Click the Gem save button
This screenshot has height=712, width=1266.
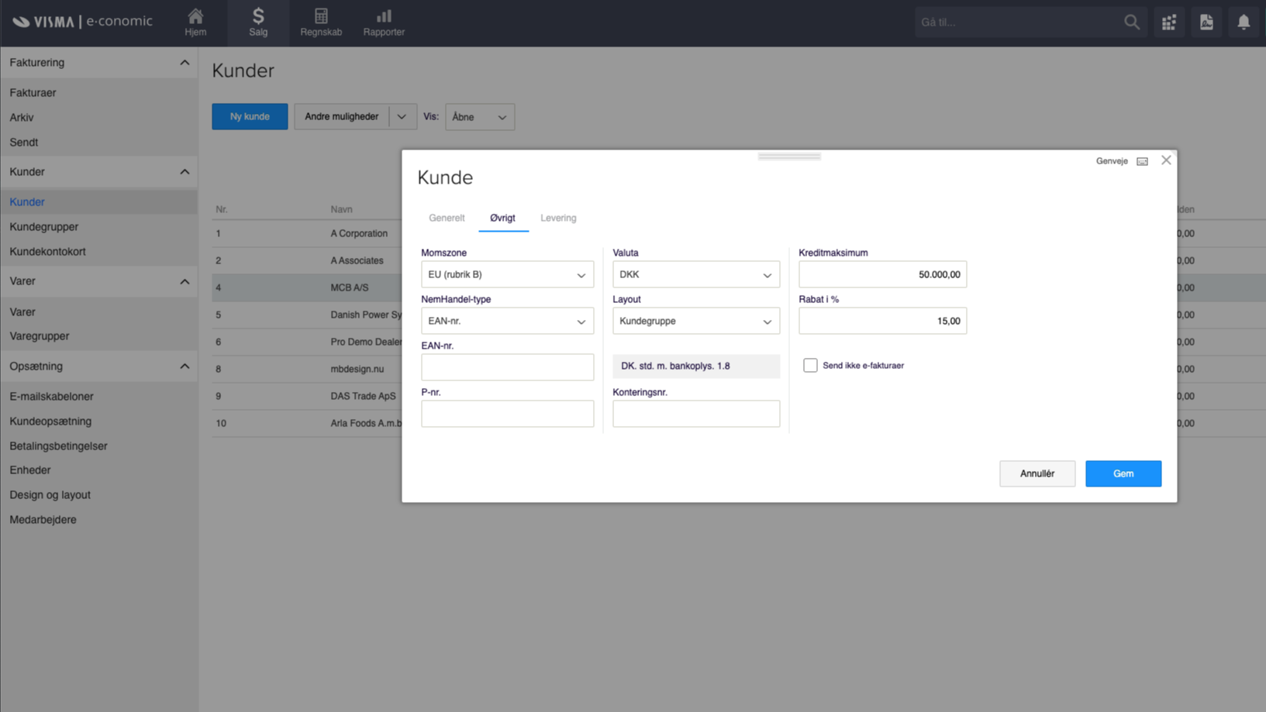pos(1123,473)
